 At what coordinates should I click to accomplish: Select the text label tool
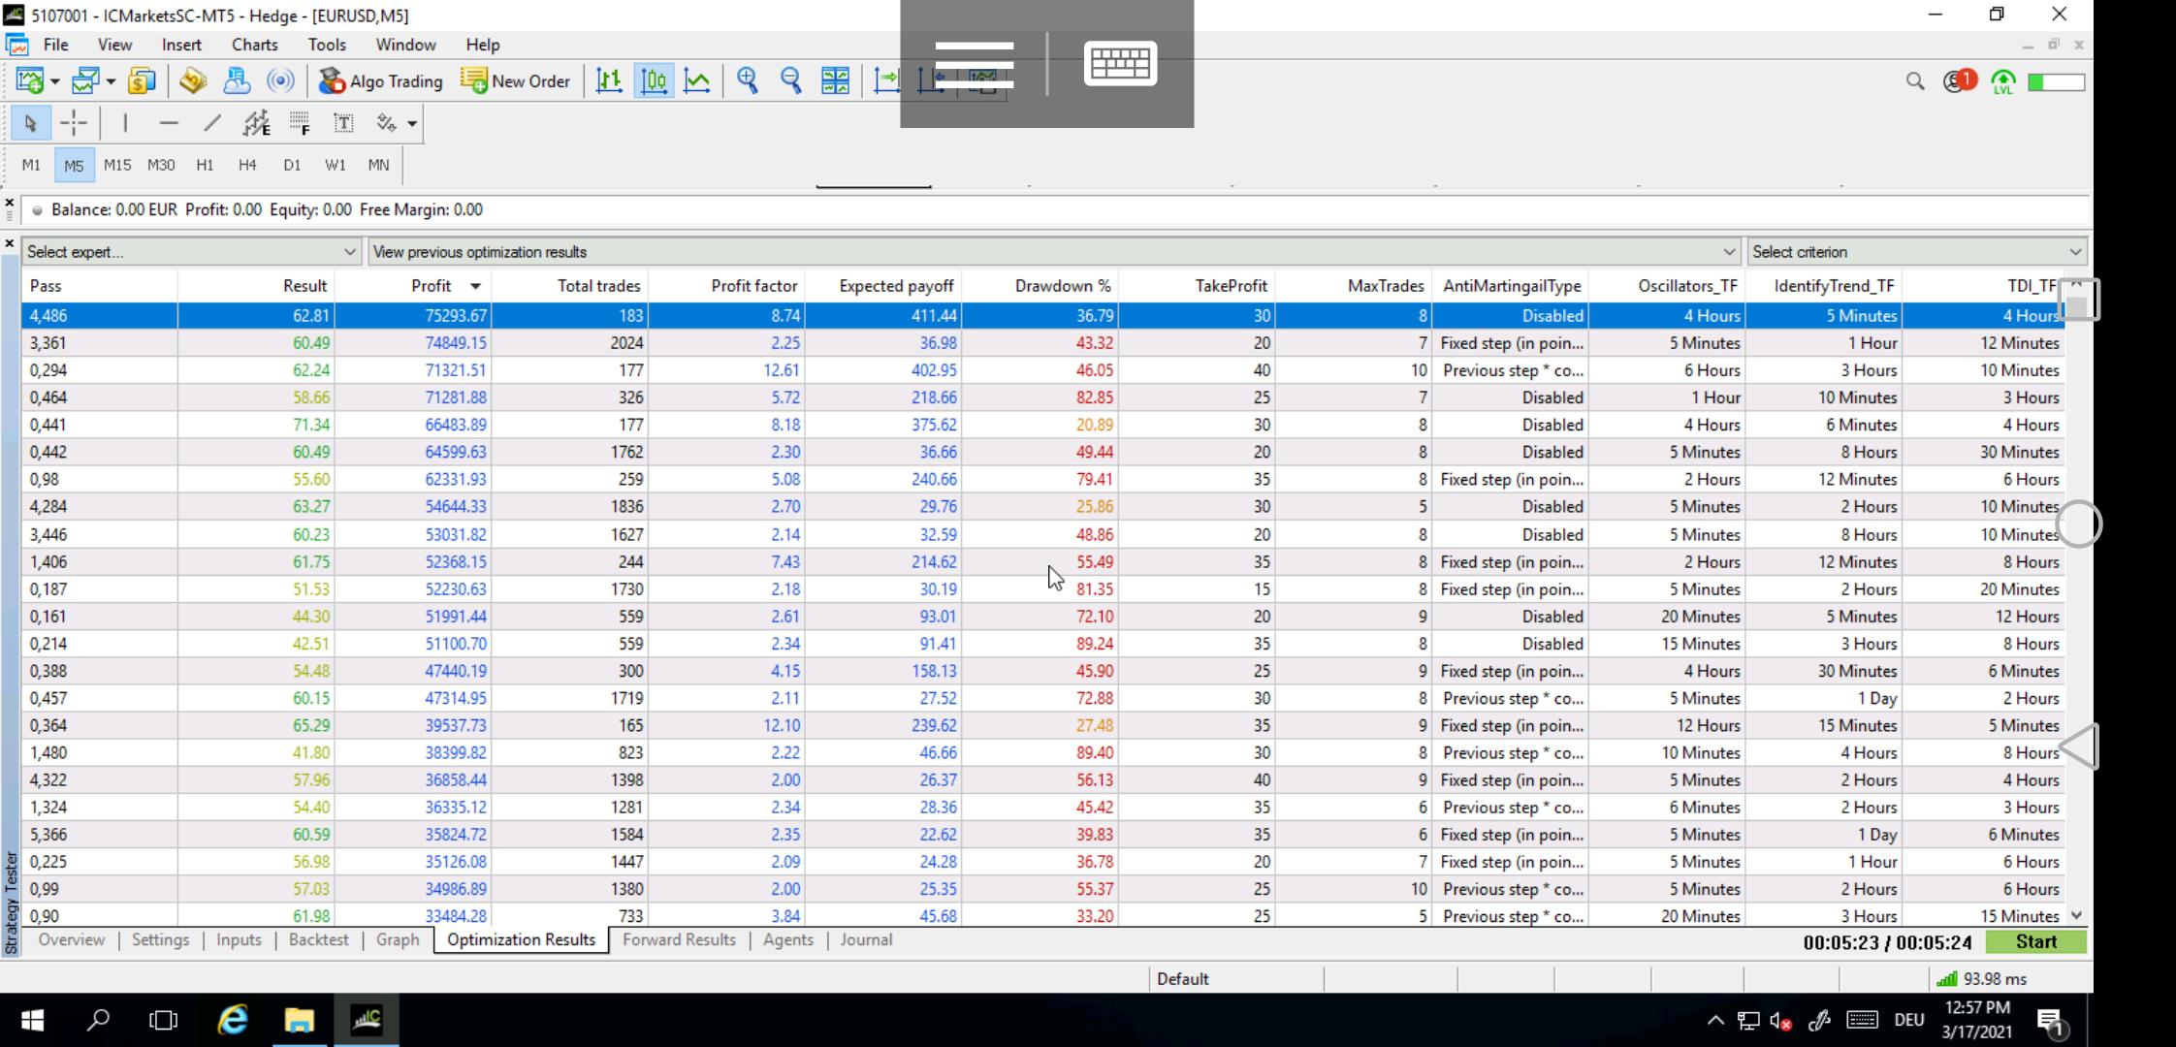(x=343, y=123)
